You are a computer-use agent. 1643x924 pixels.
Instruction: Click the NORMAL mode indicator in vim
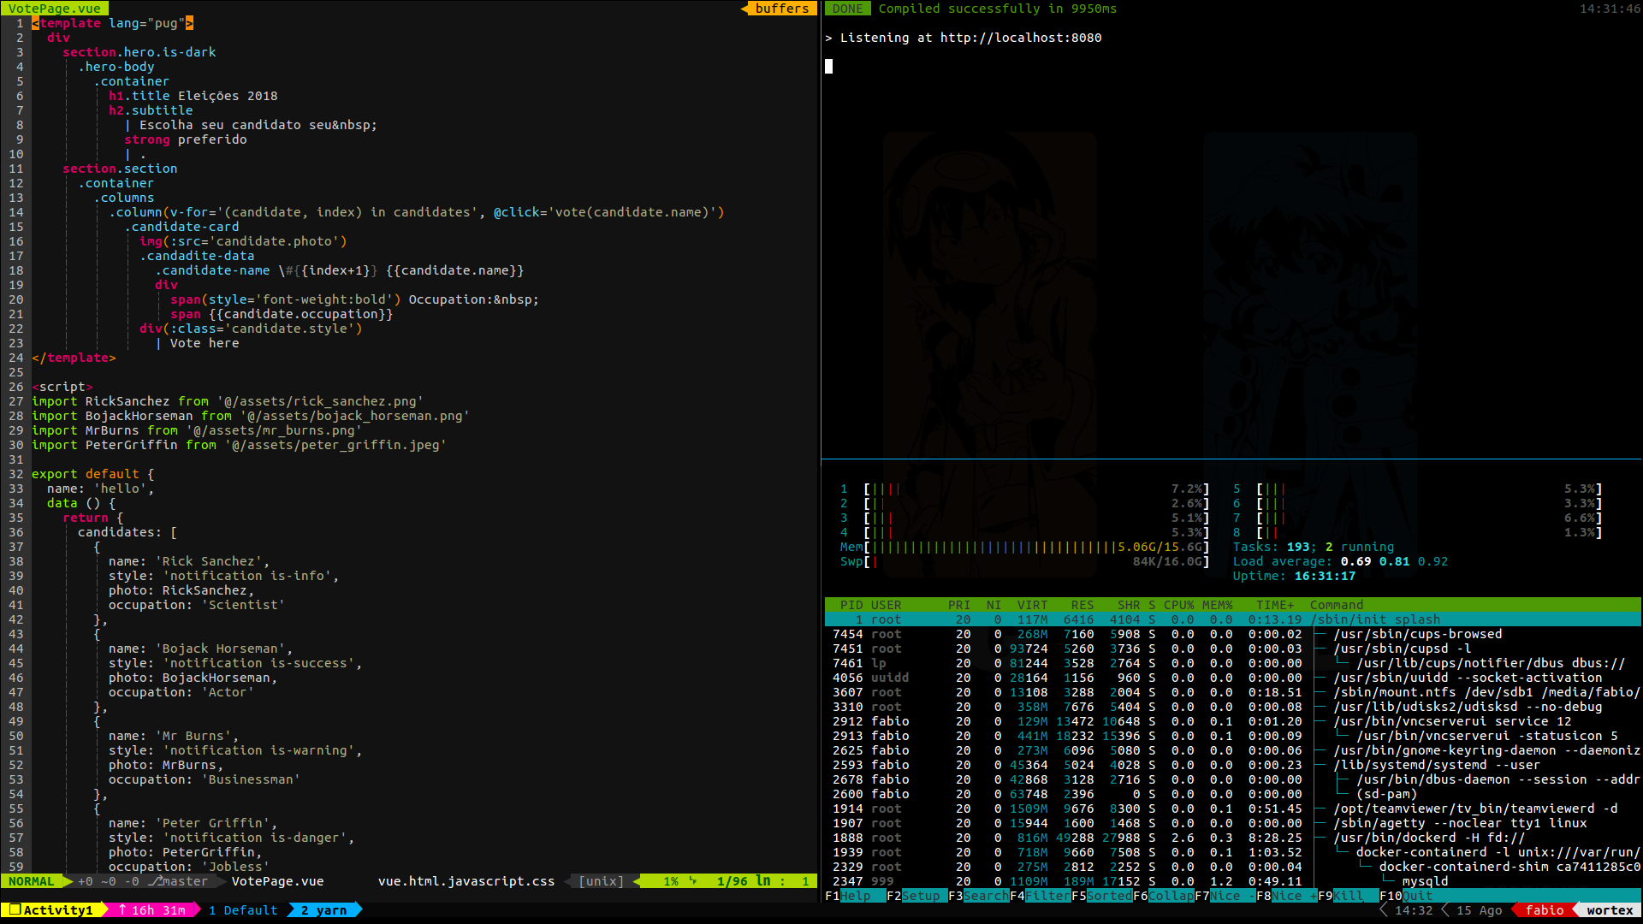click(31, 881)
